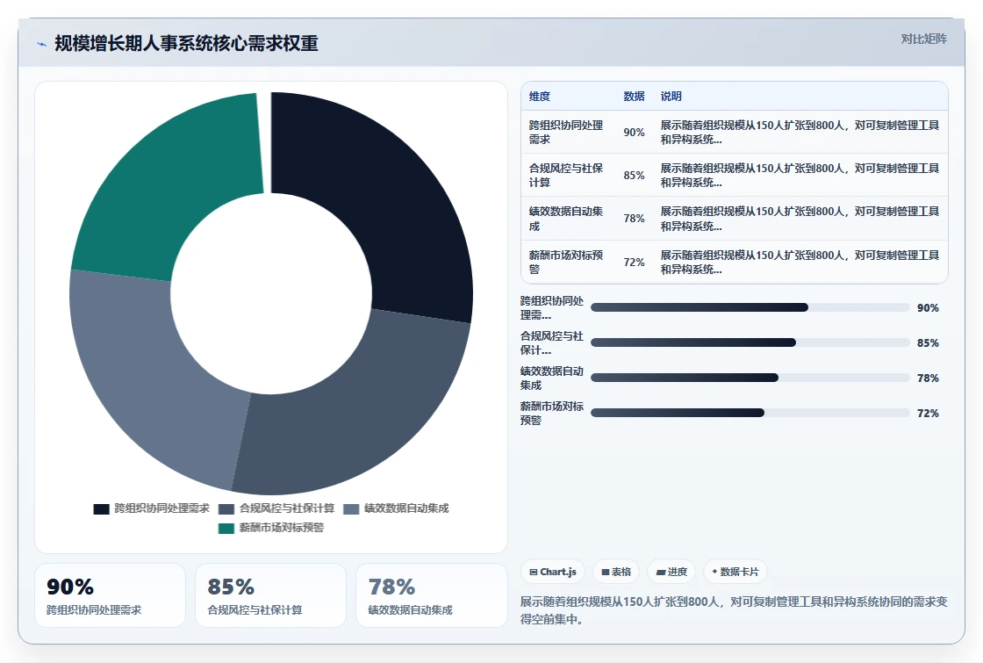This screenshot has height=663, width=983.
Task: Click the 85% 合规风控与社保计算 stat card
Action: coord(271,595)
